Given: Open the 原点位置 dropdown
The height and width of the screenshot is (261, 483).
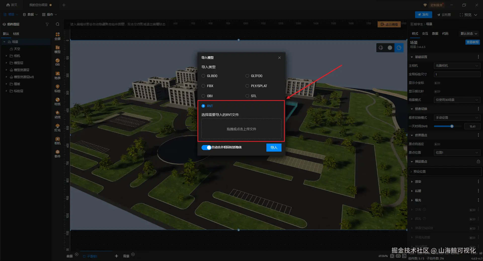Looking at the screenshot, I should point(457,153).
